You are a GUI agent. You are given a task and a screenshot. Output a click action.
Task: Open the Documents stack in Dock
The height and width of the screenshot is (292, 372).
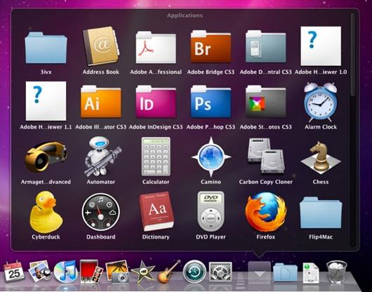[285, 272]
